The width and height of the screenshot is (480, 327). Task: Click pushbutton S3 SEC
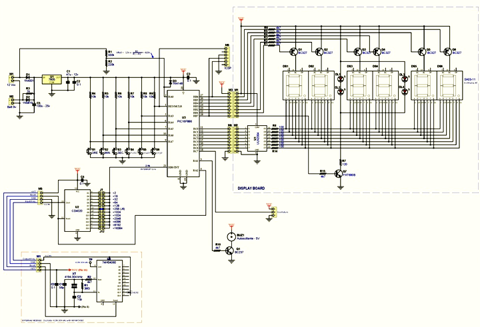click(x=115, y=151)
